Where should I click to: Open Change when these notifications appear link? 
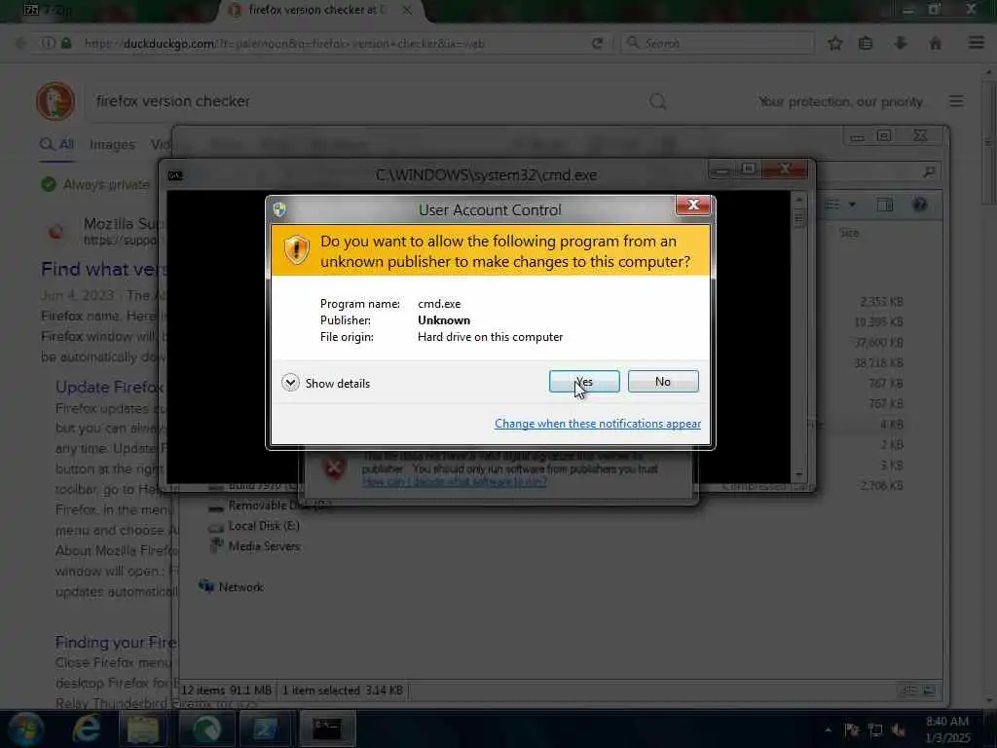598,424
